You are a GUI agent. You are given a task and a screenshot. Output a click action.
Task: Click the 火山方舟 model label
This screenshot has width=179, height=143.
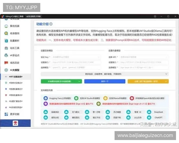(x=138, y=118)
